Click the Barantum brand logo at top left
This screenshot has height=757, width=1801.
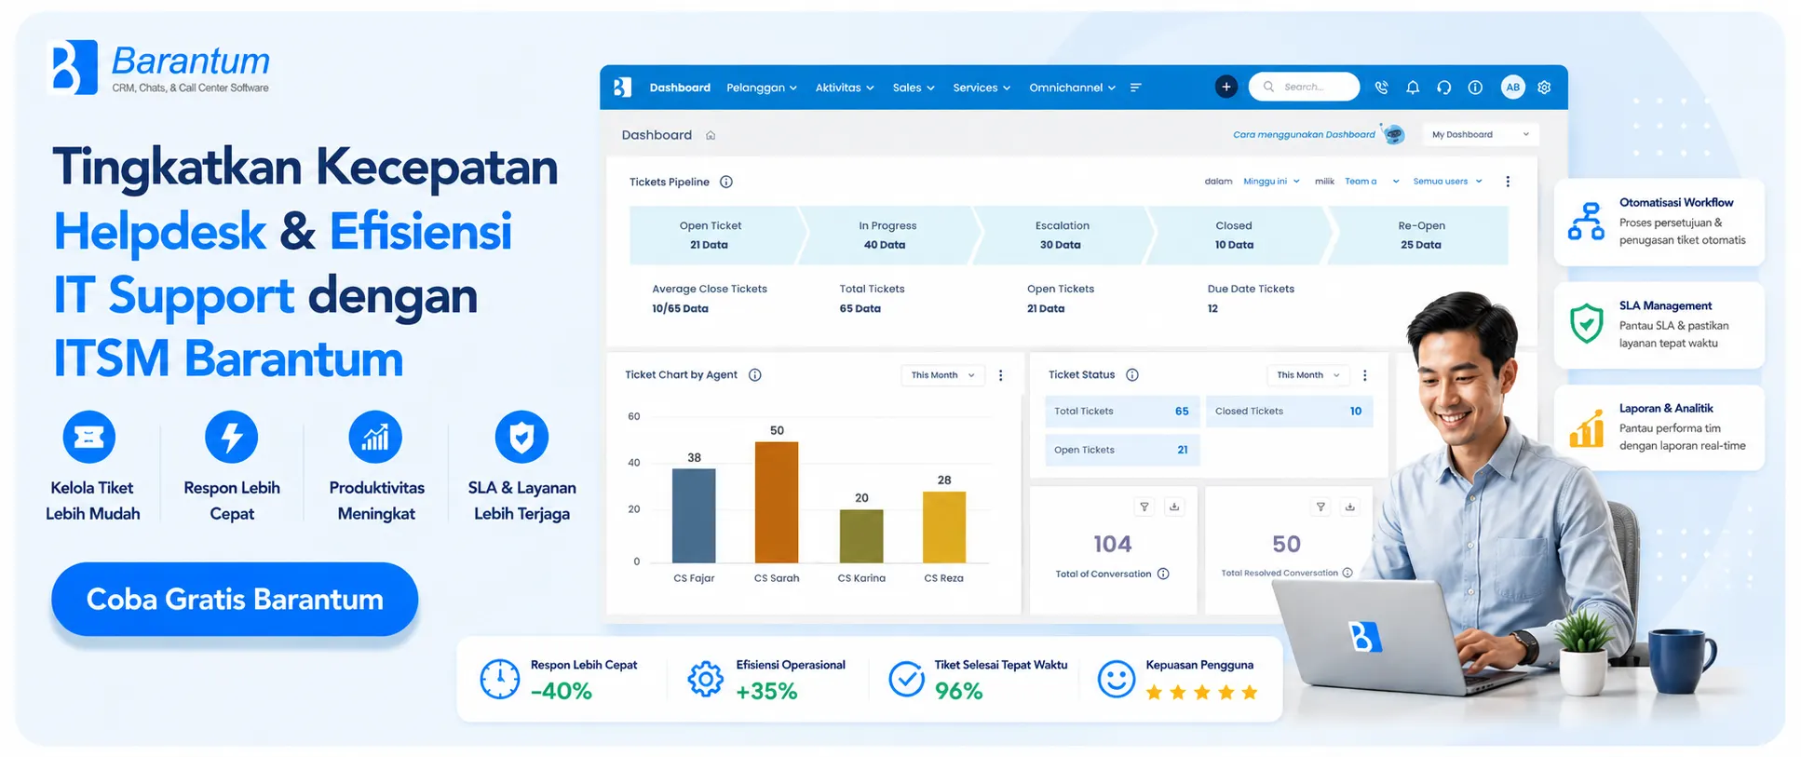[x=159, y=67]
